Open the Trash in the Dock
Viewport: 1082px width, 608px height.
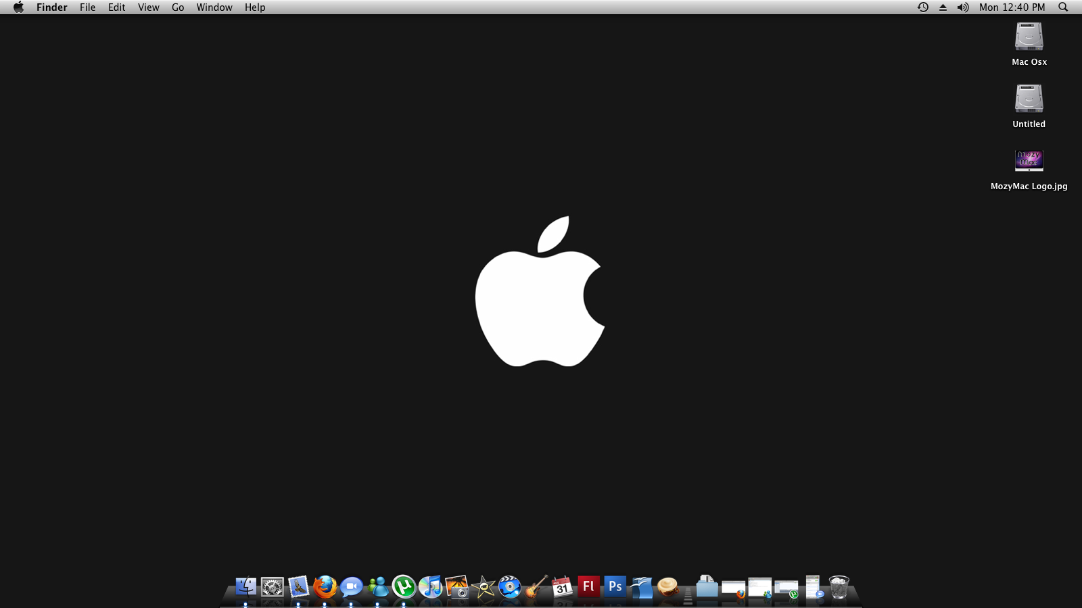[x=839, y=586]
